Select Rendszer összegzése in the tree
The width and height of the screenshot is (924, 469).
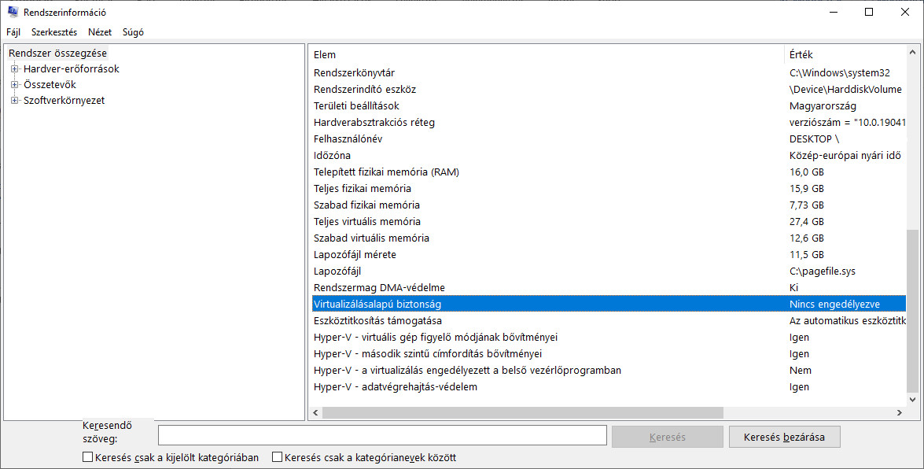(x=57, y=53)
